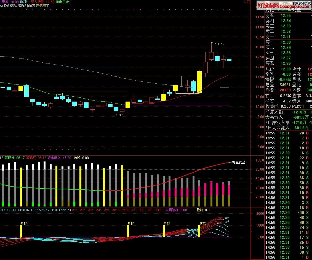Click the tick trade with volume 66 S
Screen dimensions: 312x260
click(x=287, y=178)
